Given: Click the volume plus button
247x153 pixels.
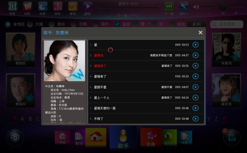Looking at the screenshot, I should [x=236, y=13].
